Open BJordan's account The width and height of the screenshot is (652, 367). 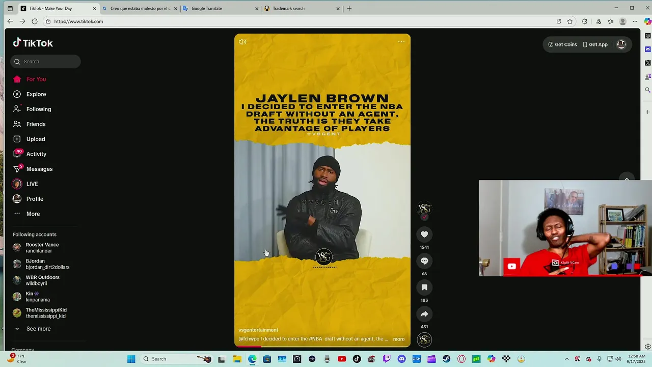pos(47,264)
